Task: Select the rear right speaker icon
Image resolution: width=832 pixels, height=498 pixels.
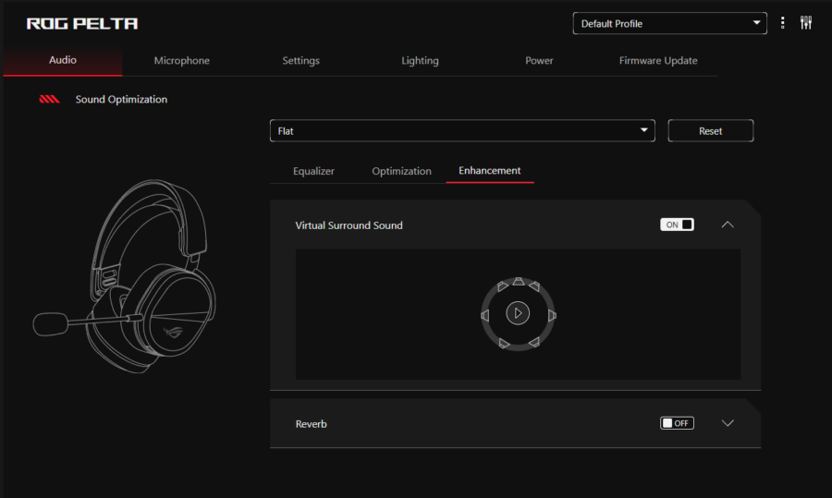Action: (534, 342)
